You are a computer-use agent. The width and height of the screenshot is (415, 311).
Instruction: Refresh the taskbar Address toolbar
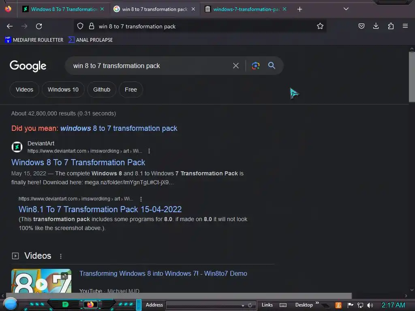pos(250,305)
